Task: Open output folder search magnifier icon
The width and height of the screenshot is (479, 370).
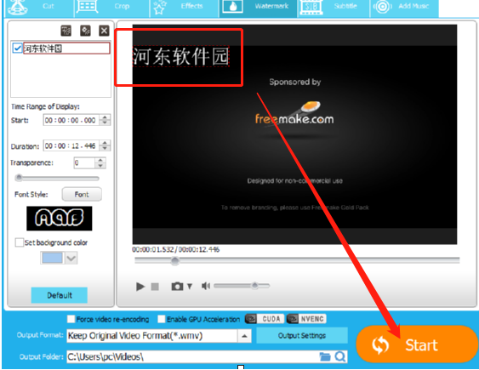Action: [x=340, y=356]
